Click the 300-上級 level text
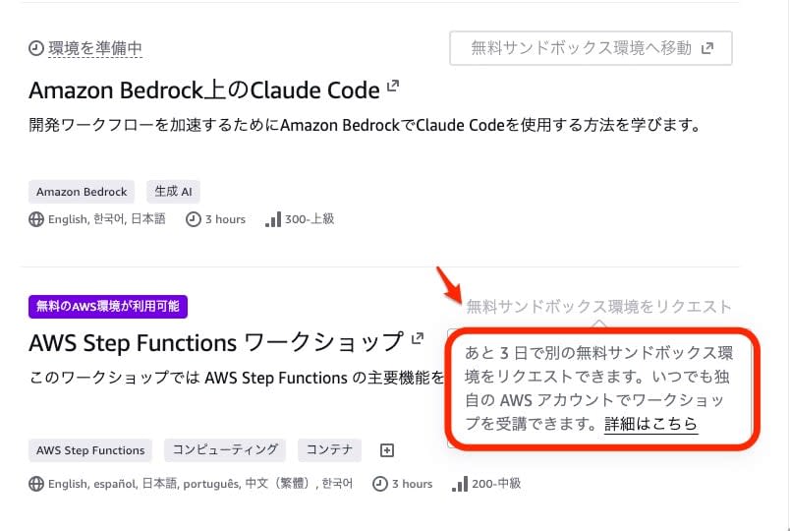 [x=310, y=219]
